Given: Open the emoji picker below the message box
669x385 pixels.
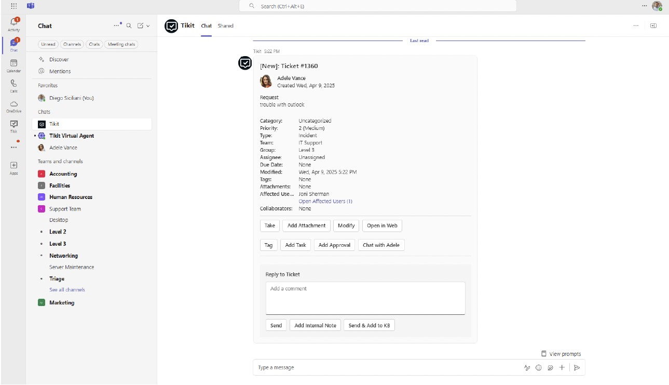Looking at the screenshot, I should coord(539,367).
